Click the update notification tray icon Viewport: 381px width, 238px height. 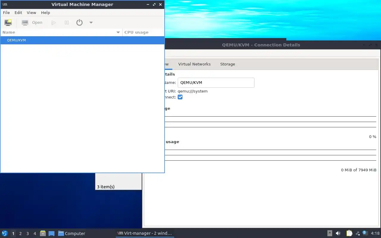[365, 233]
